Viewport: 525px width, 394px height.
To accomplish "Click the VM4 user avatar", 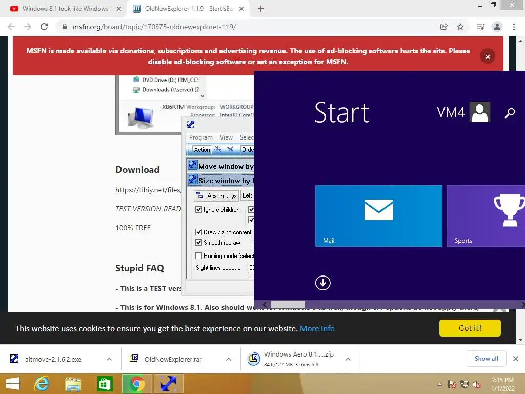I will (x=480, y=112).
